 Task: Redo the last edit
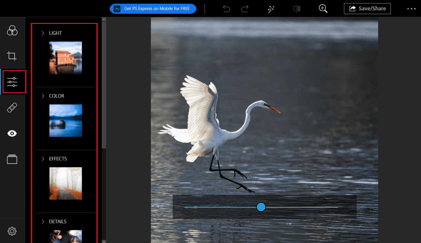(245, 9)
